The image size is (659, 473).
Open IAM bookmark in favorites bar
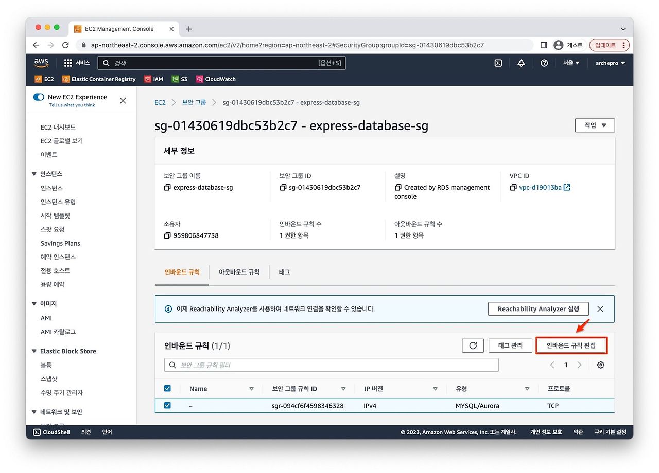153,79
